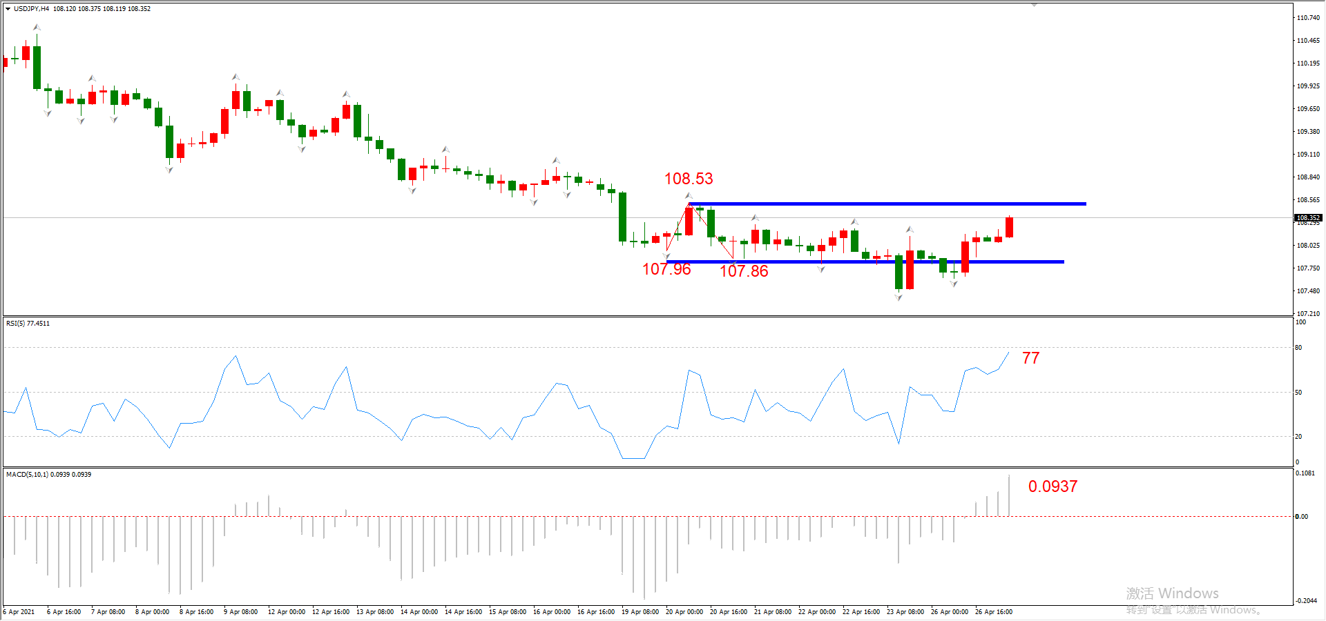Image resolution: width=1326 pixels, height=621 pixels.
Task: Click the 108.840 price scale value
Action: 1308,177
